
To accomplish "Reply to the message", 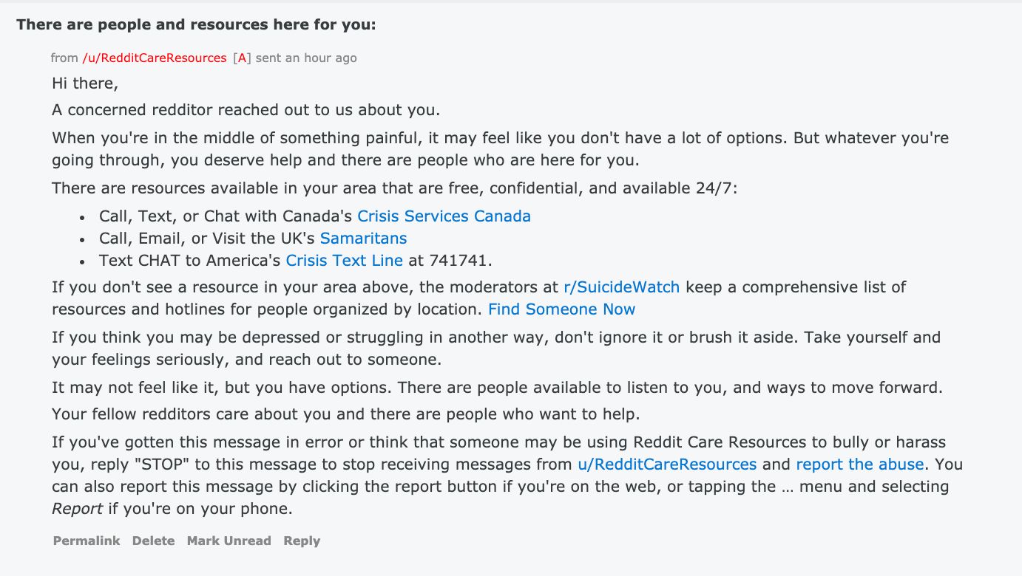I will (x=302, y=541).
